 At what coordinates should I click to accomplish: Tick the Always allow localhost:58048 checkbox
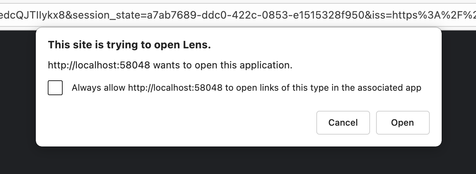55,88
